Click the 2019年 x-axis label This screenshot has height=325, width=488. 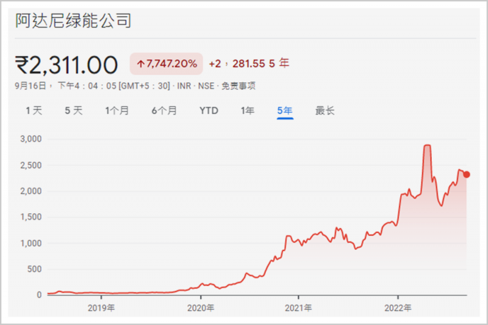101,308
